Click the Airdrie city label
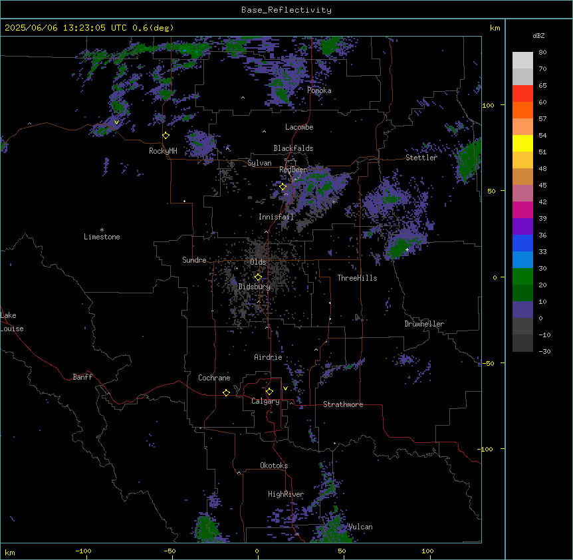 pos(268,357)
